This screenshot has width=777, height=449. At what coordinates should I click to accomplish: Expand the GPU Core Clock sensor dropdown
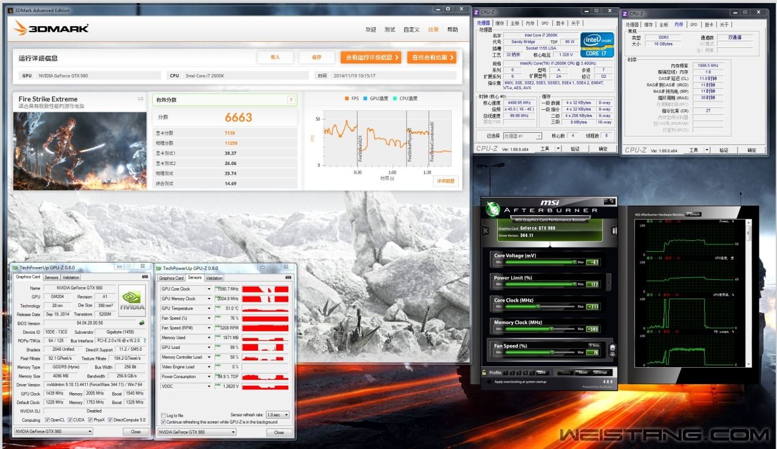209,289
